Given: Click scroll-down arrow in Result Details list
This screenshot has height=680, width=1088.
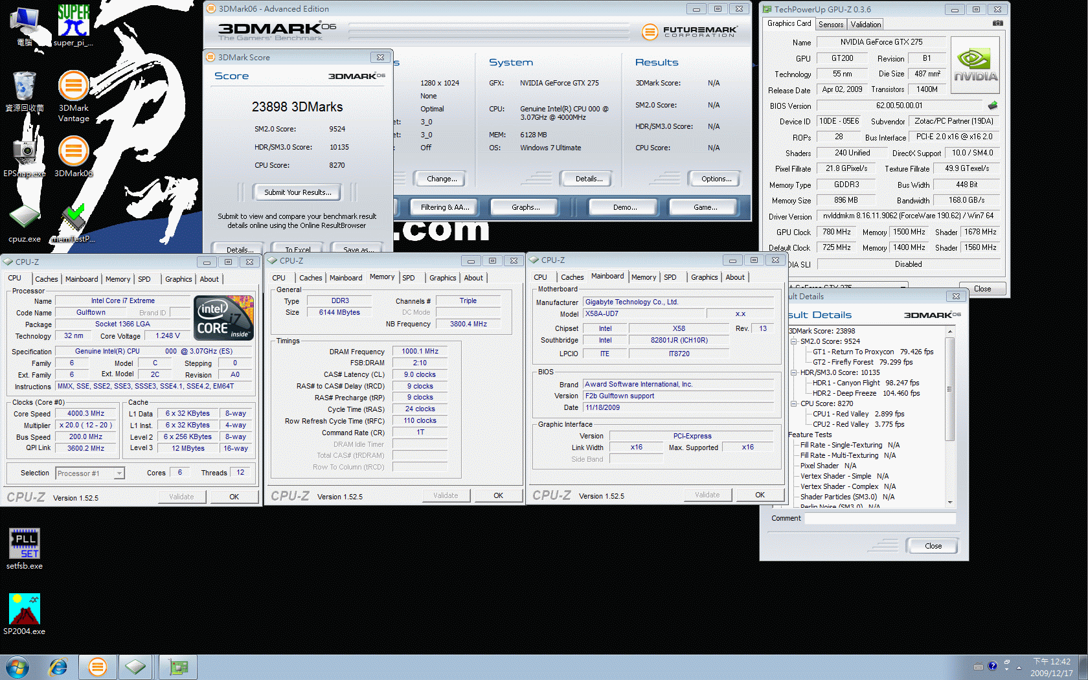Looking at the screenshot, I should pyautogui.click(x=950, y=502).
